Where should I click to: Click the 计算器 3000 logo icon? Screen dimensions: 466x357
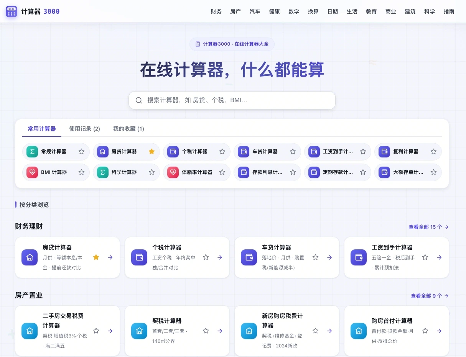click(12, 11)
